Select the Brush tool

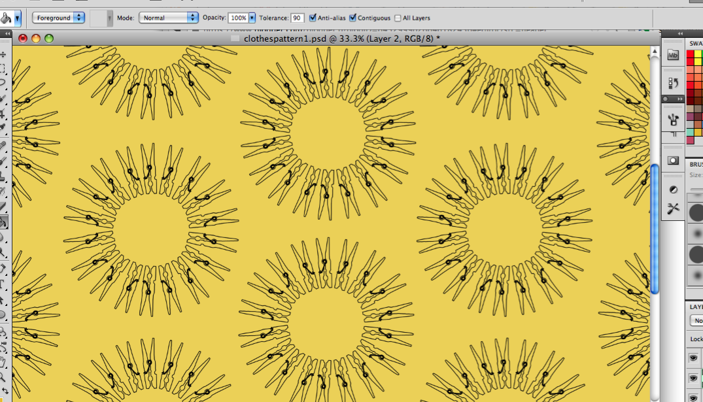click(3, 161)
